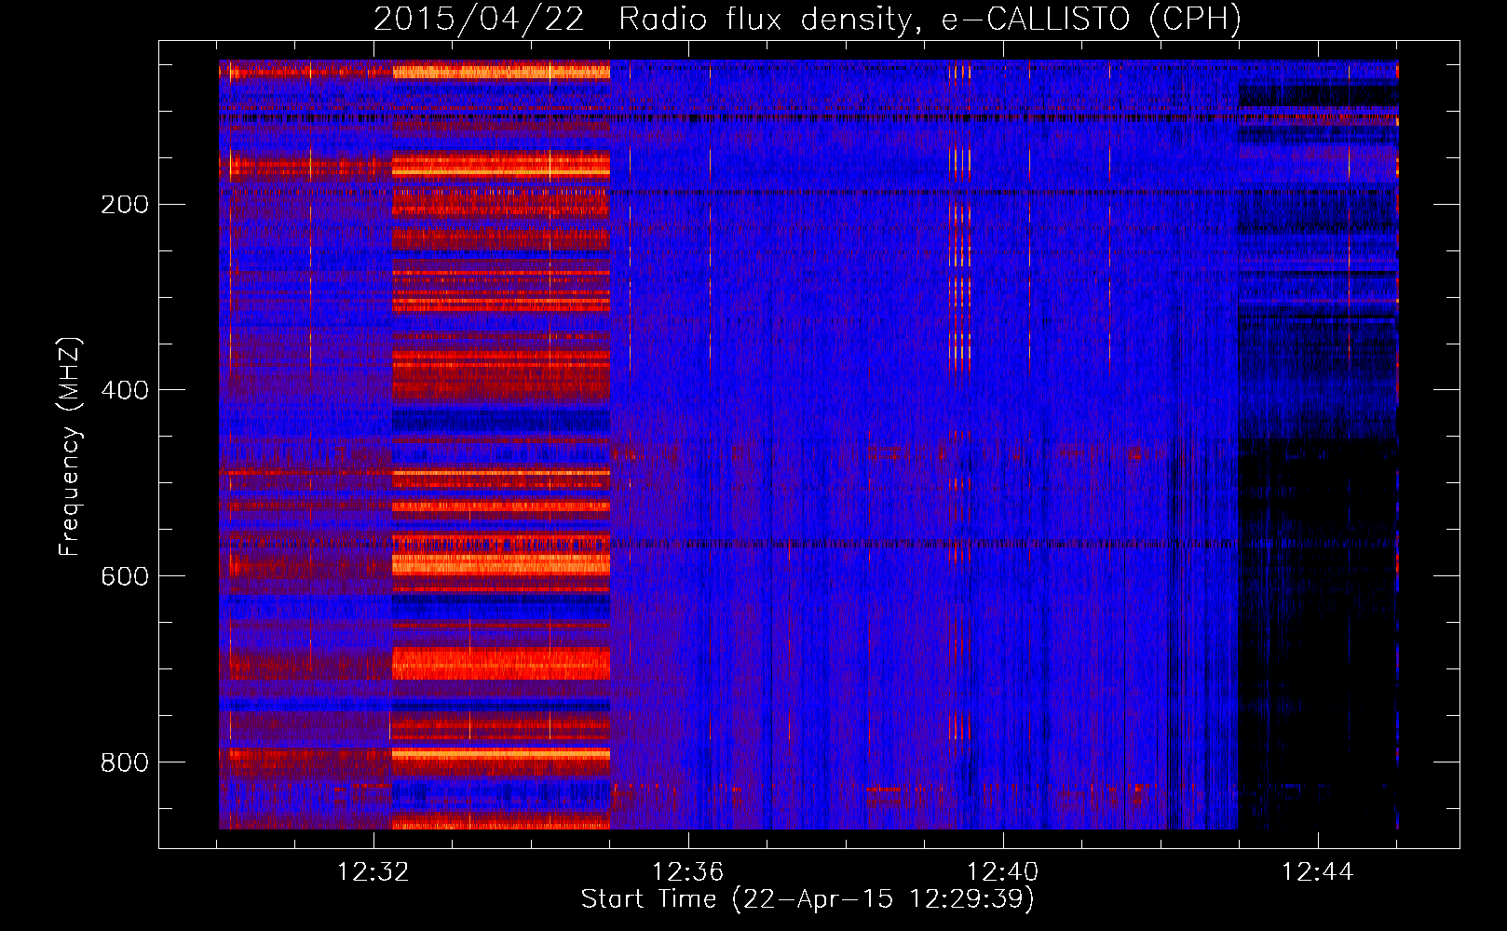The height and width of the screenshot is (931, 1507).
Task: Click the '12:44' time tick label
Action: tap(1318, 872)
